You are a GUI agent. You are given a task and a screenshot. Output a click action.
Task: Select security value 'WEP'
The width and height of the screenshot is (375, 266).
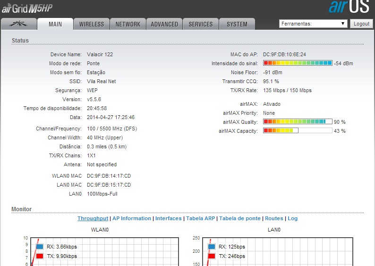click(x=92, y=90)
